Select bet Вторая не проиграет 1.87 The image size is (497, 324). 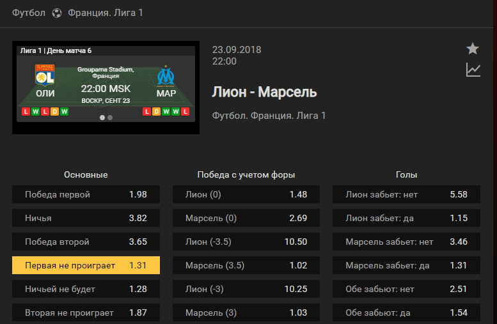[86, 312]
